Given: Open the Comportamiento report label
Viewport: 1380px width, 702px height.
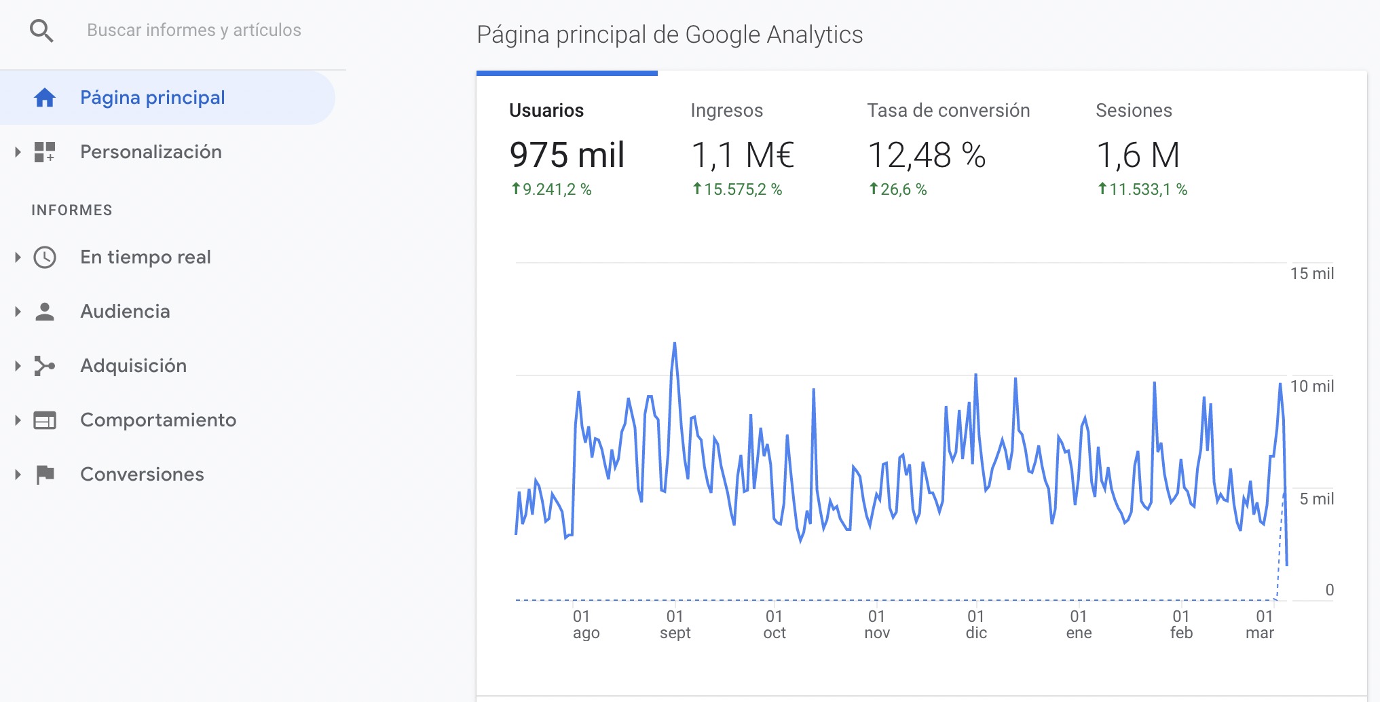Looking at the screenshot, I should 158,420.
